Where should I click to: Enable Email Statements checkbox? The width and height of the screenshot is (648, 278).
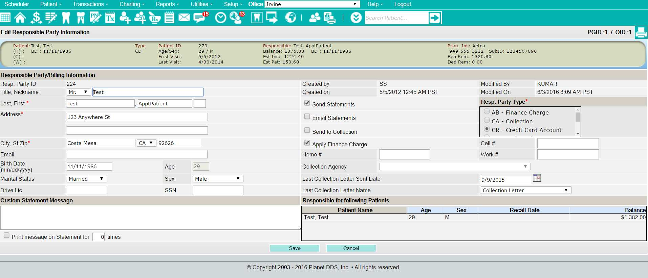coord(307,117)
